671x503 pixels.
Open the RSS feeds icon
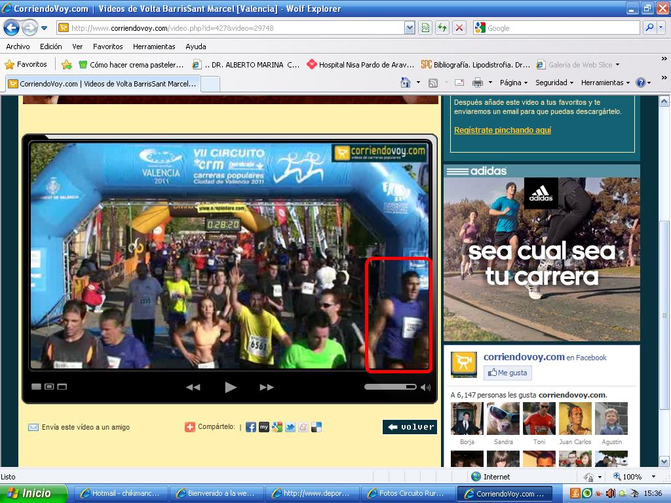[x=433, y=83]
